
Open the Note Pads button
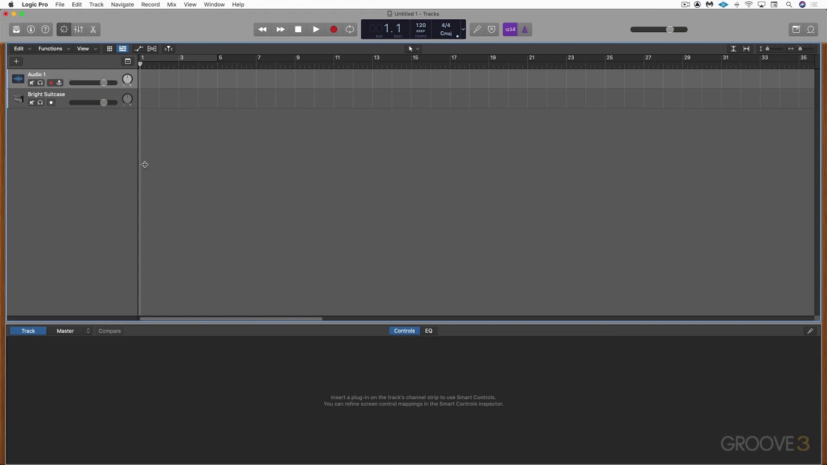point(797,29)
